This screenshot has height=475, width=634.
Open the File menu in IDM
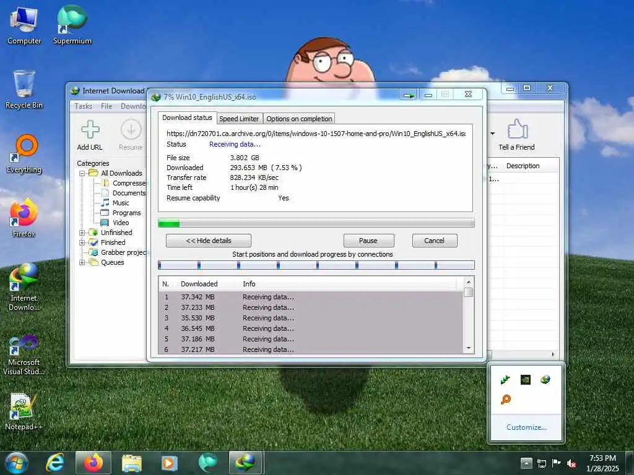106,106
